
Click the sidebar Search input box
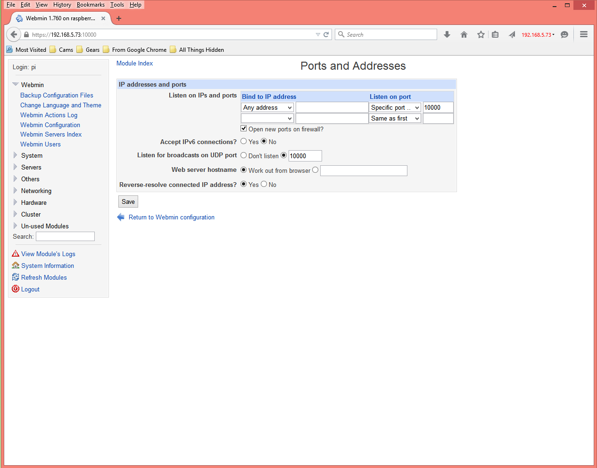coord(65,236)
